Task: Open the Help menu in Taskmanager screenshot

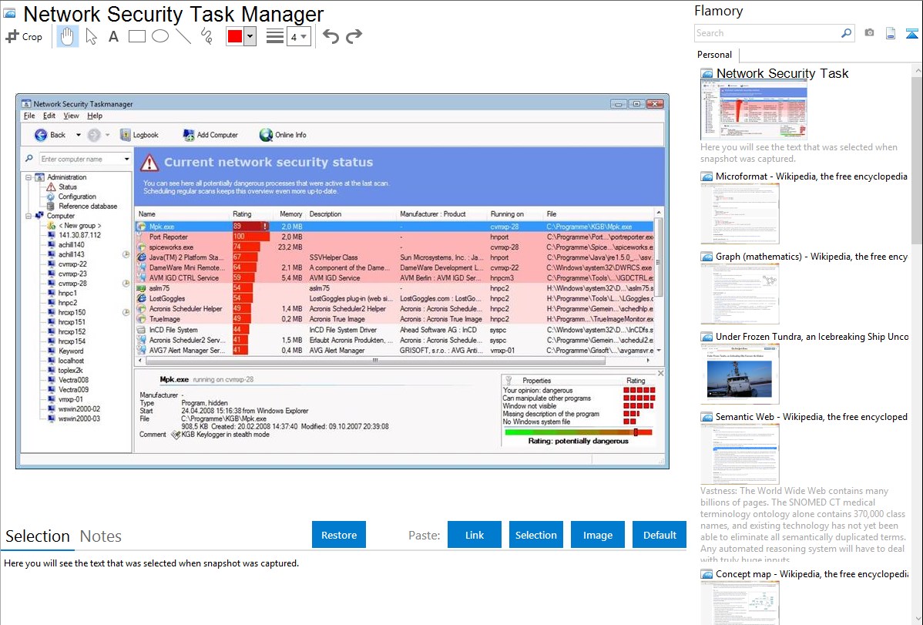Action: [x=95, y=116]
